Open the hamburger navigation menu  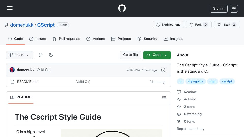pos(10,8)
